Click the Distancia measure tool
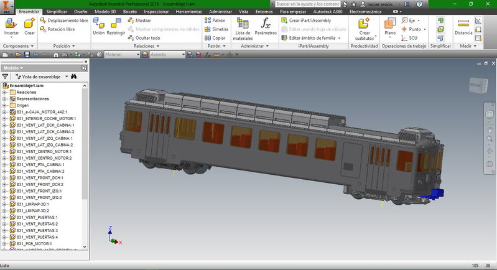 point(463,27)
